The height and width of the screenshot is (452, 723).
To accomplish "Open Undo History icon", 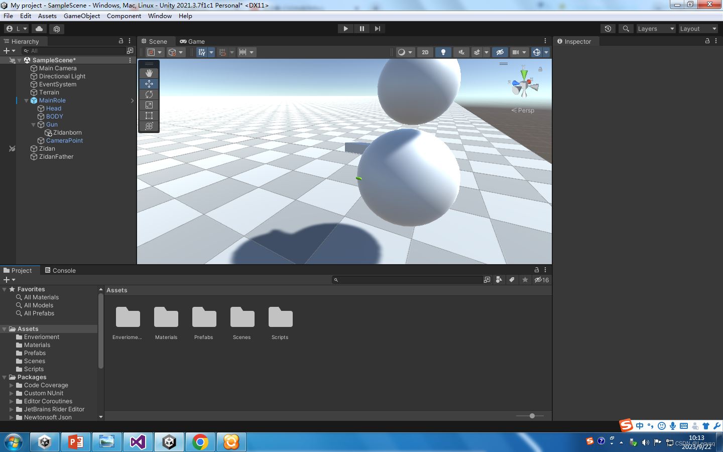I will coord(608,29).
